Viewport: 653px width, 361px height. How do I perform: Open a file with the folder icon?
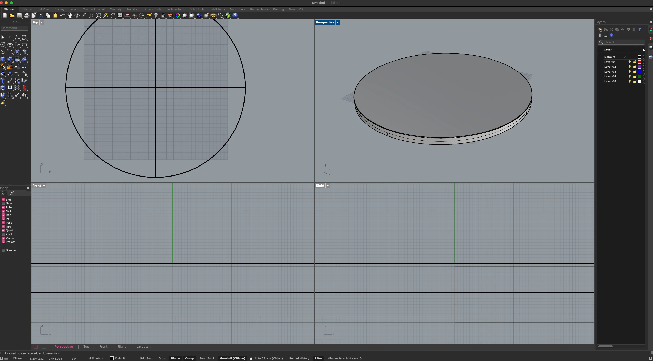click(x=12, y=16)
